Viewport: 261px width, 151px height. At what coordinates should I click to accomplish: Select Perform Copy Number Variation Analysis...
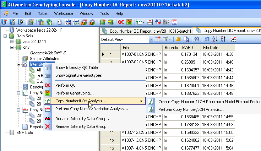click(94, 109)
